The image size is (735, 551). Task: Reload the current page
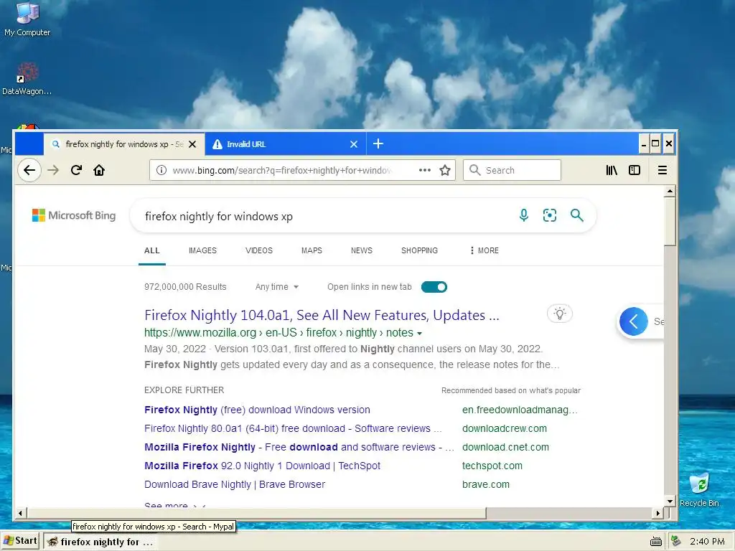pyautogui.click(x=76, y=170)
